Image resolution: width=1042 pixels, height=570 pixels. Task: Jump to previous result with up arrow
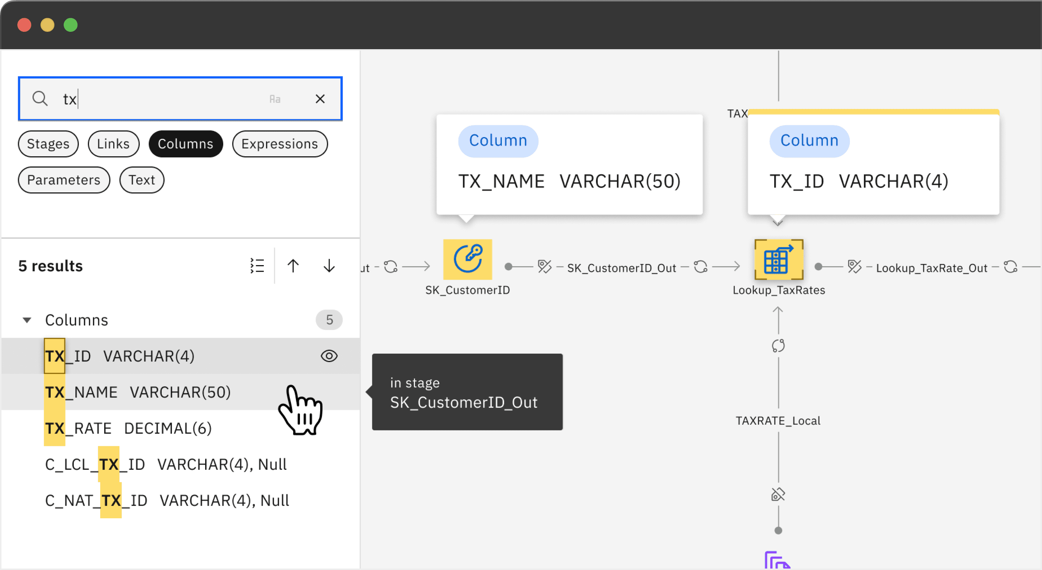293,265
